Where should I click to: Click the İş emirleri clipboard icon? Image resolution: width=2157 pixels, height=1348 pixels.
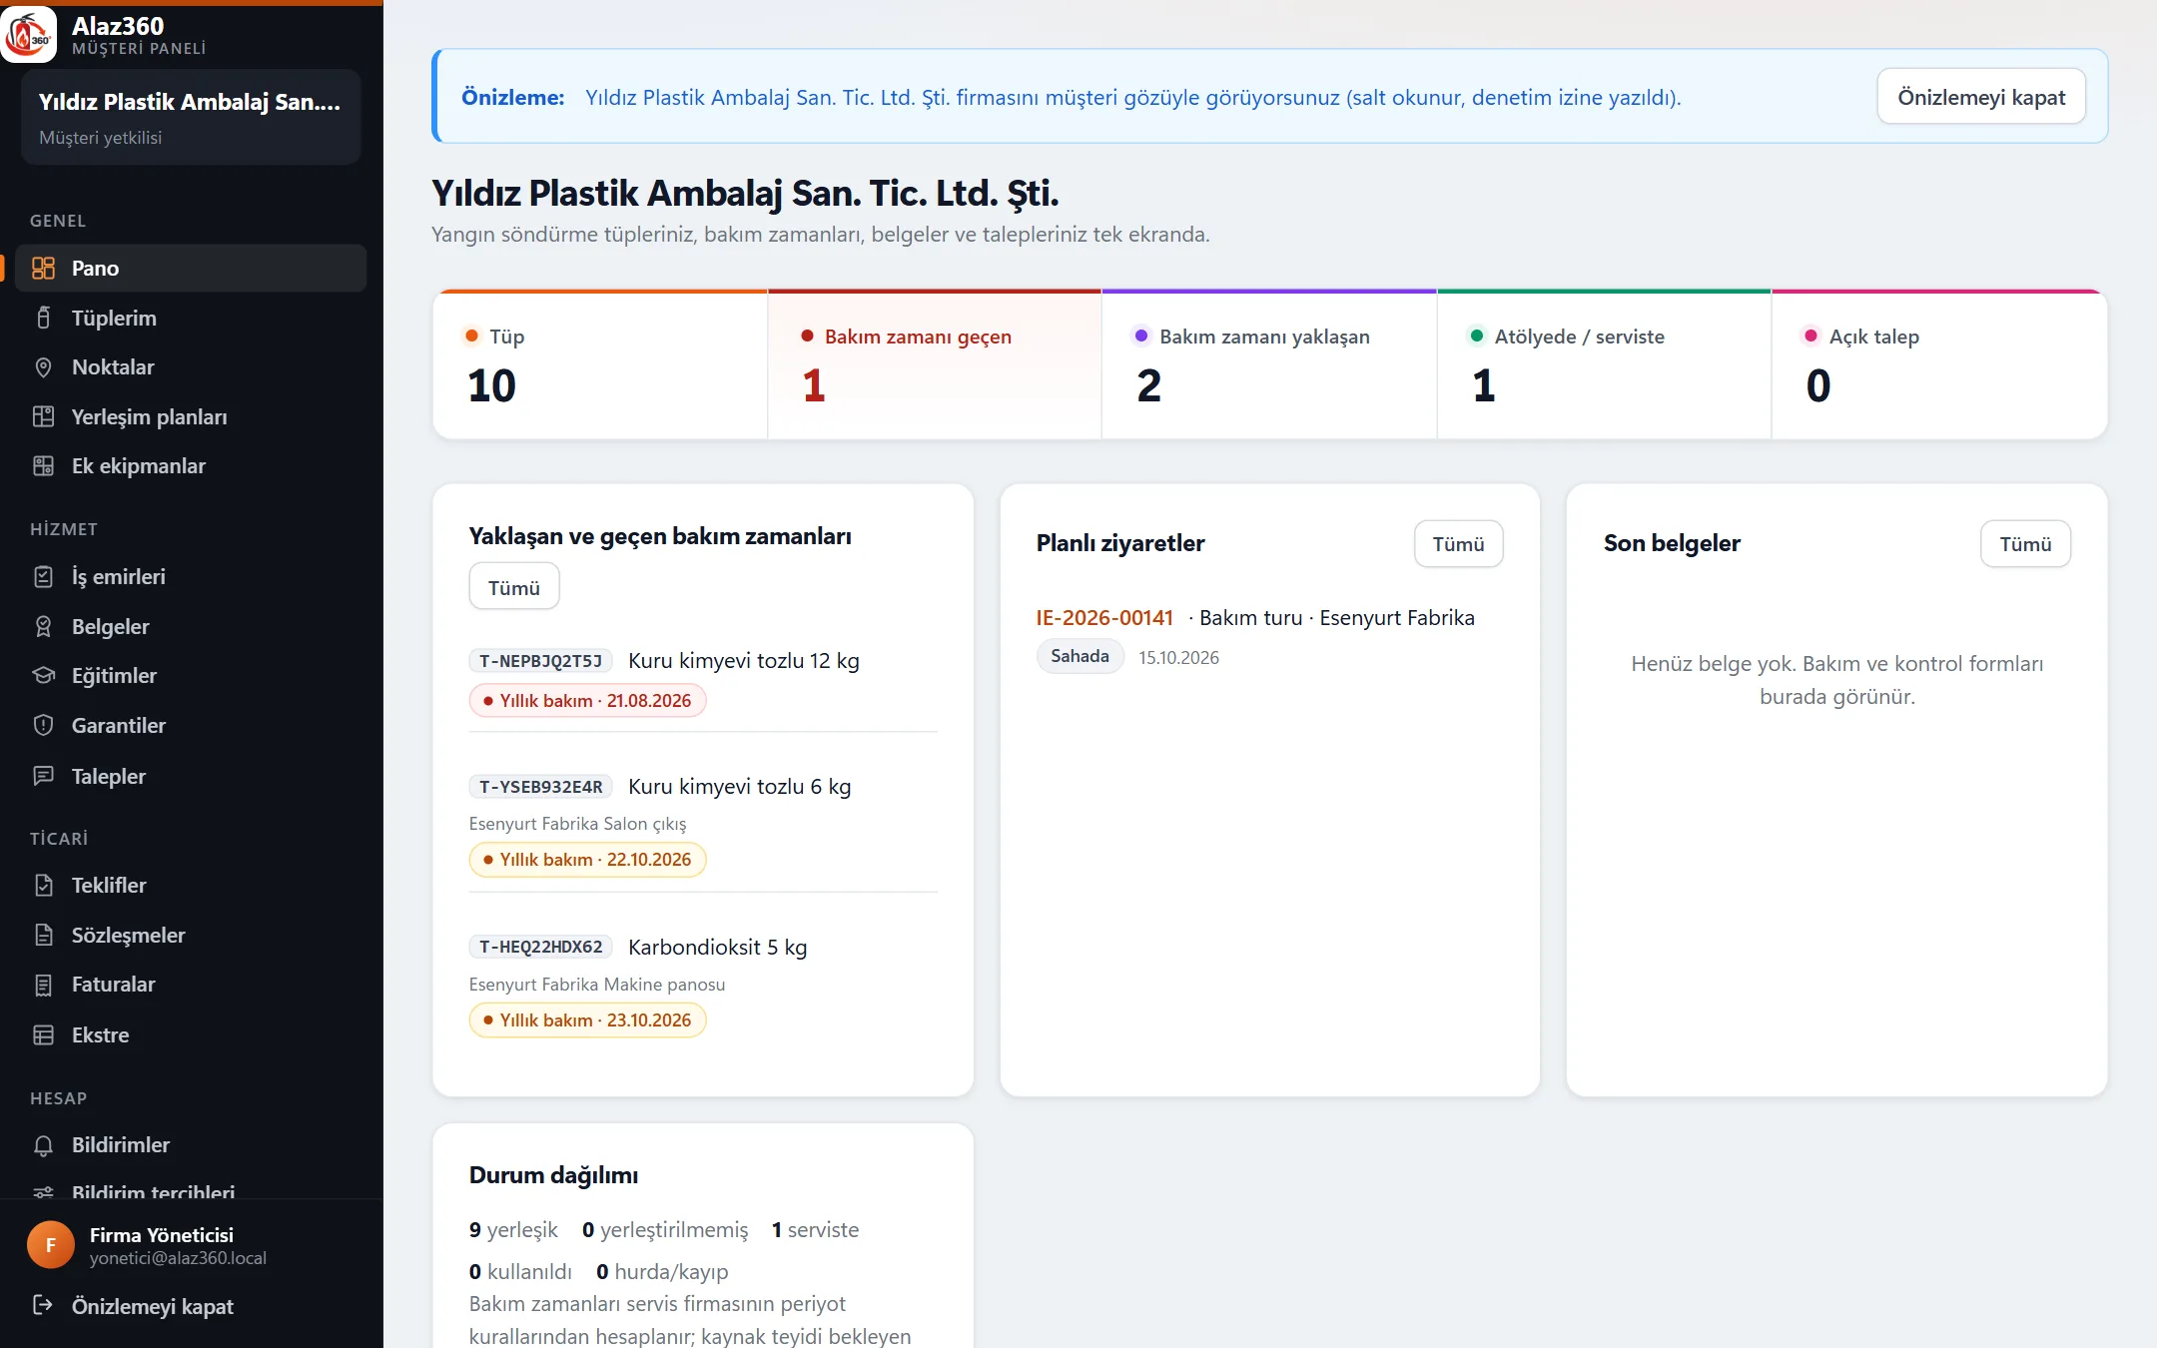point(43,577)
